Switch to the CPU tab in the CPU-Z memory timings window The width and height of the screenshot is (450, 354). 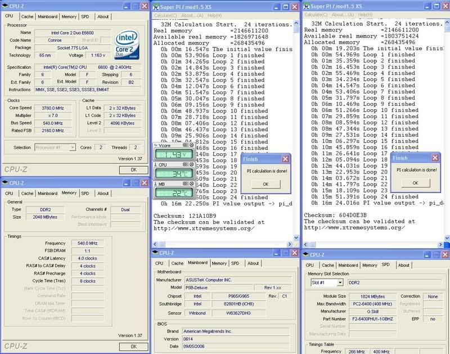click(9, 194)
